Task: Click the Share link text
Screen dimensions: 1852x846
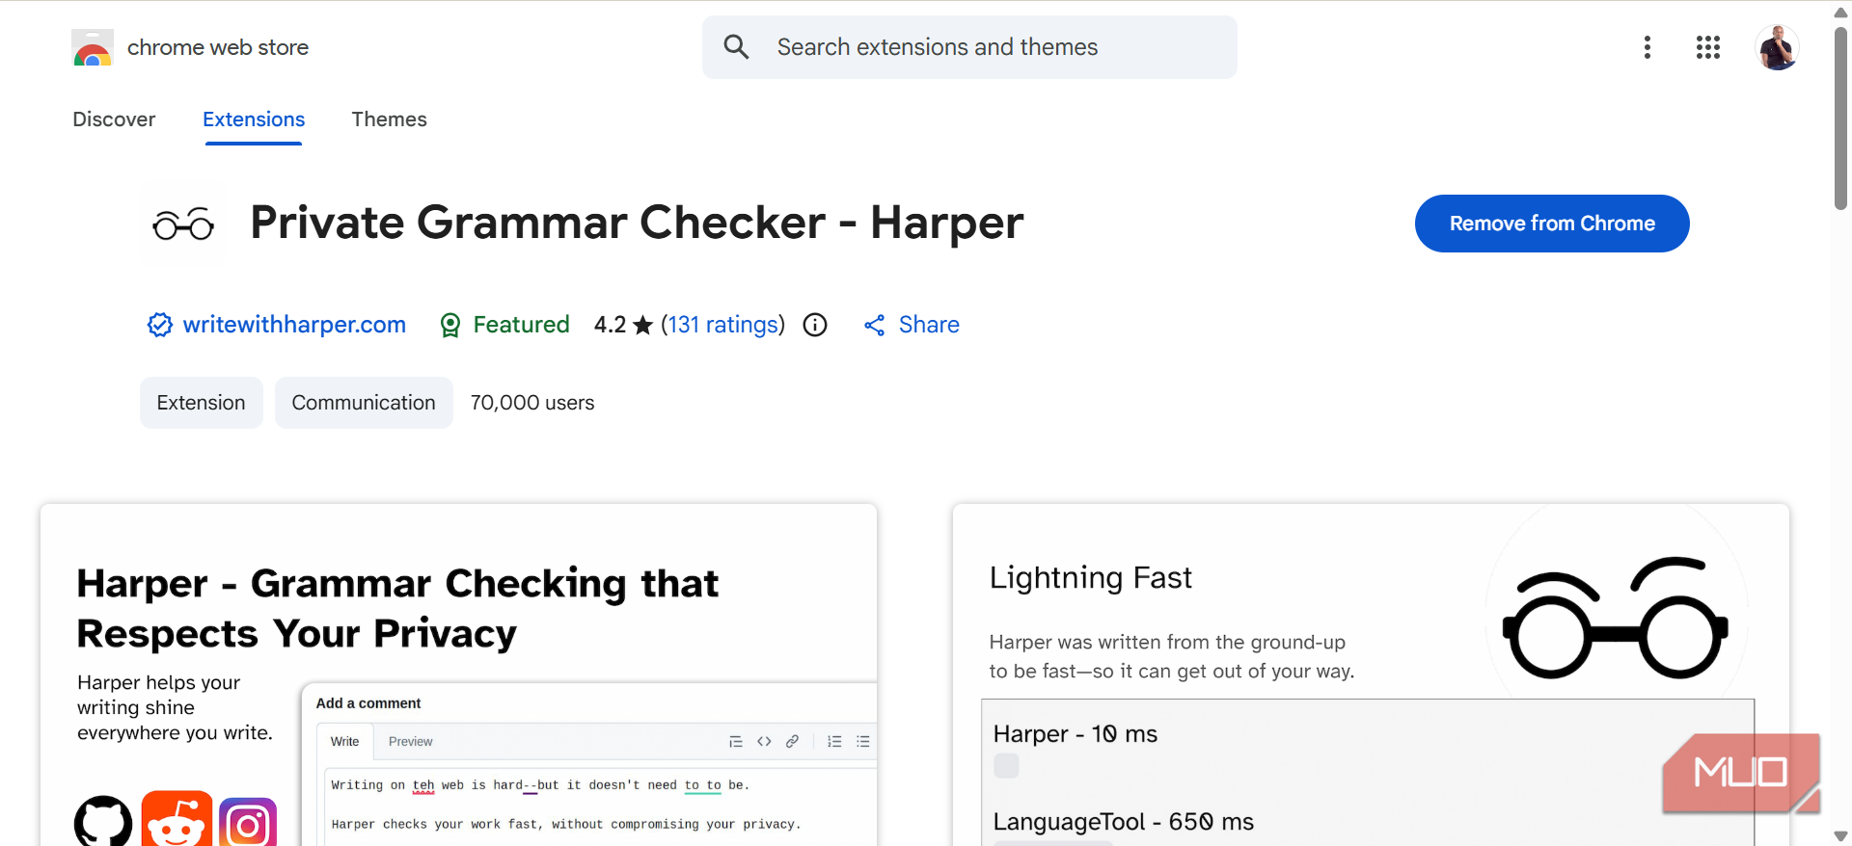Action: click(929, 325)
